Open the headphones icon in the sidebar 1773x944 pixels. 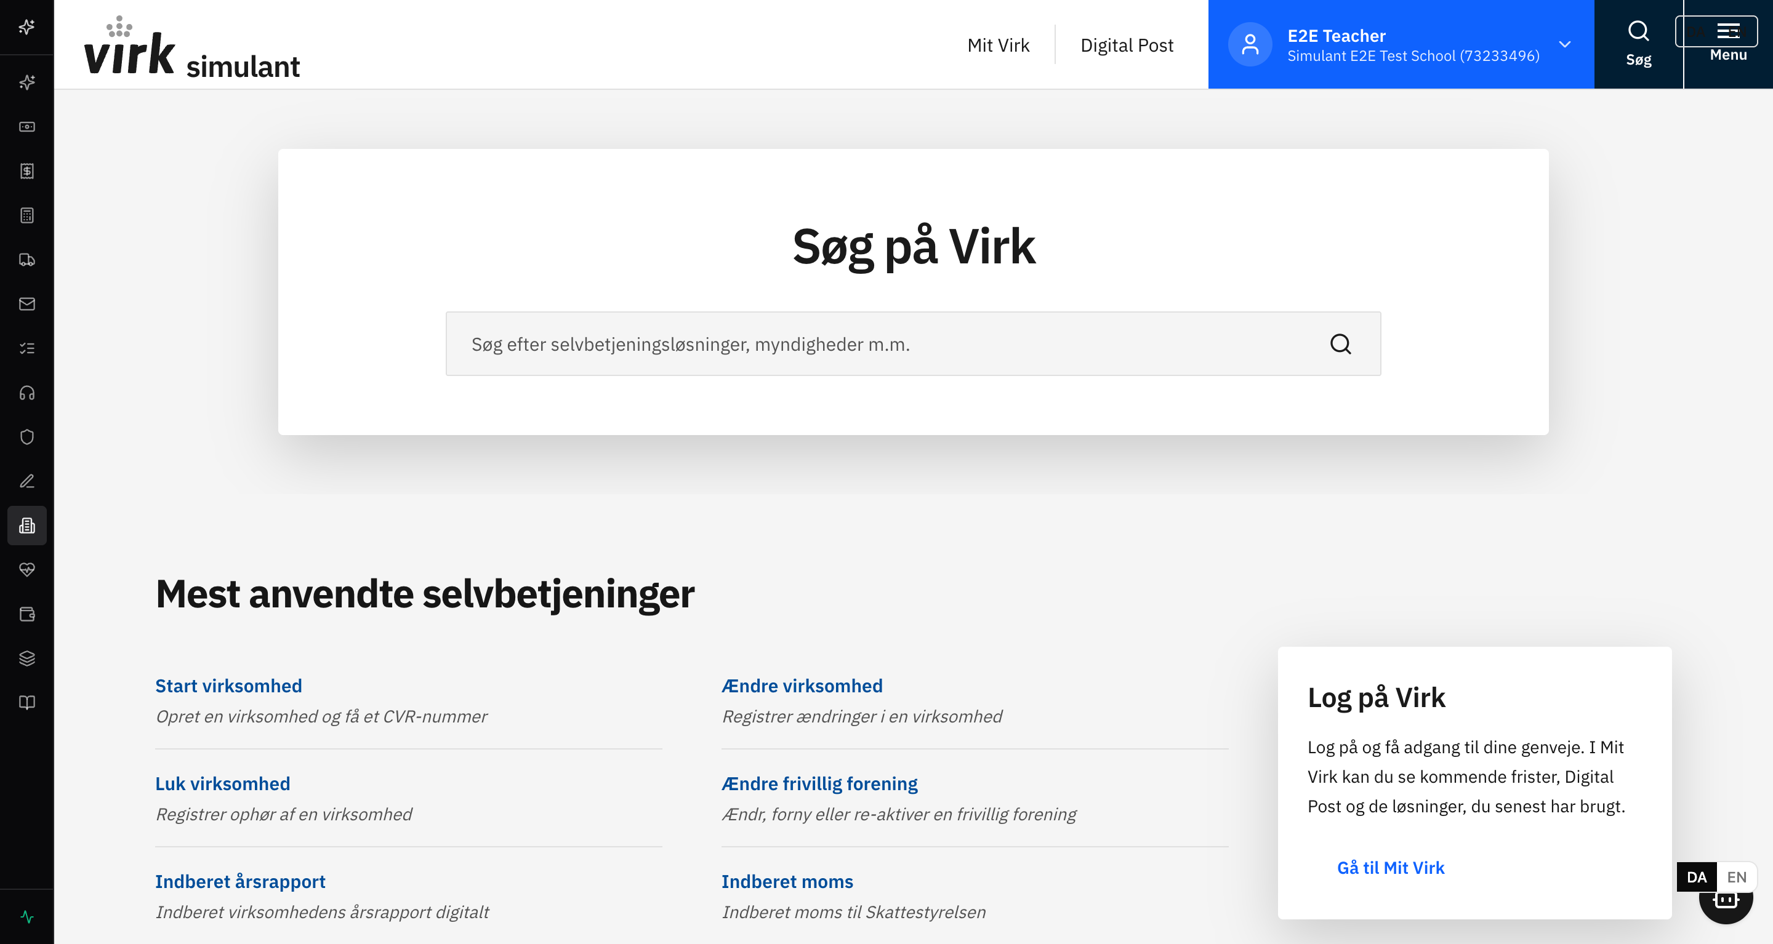coord(27,392)
